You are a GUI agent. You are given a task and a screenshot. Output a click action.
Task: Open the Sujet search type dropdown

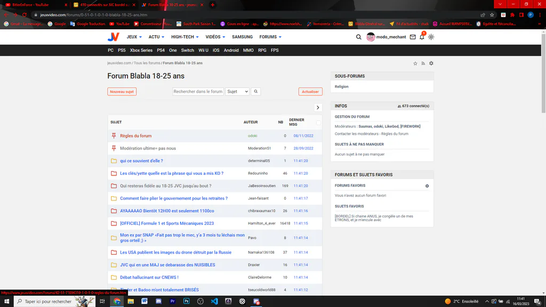237,92
